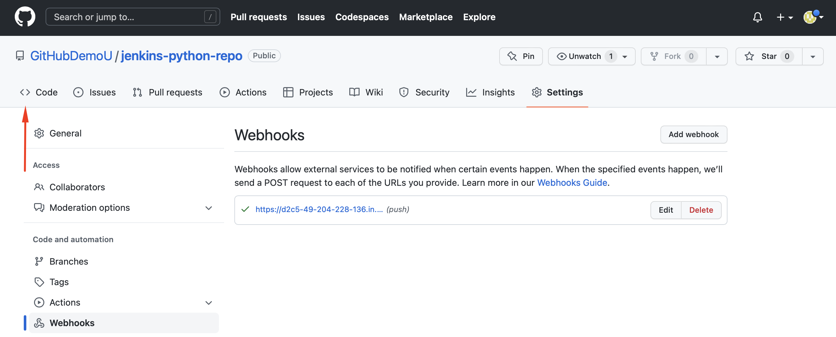Open Tags settings
Viewport: 836px width, 337px height.
[124, 282]
